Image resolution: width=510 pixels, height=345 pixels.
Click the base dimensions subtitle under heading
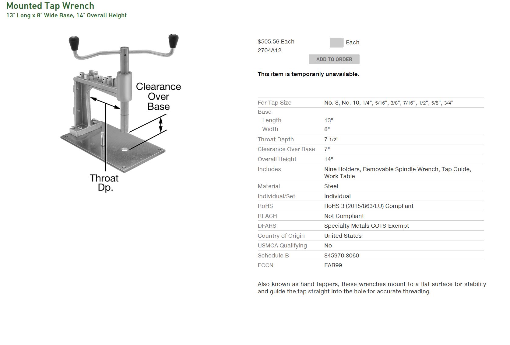tap(66, 16)
